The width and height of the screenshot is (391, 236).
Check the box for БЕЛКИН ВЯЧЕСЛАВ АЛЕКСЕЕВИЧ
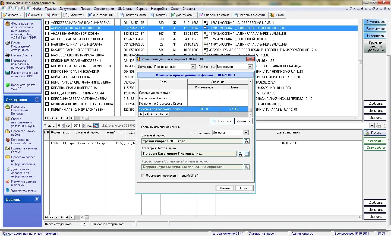[47, 61]
